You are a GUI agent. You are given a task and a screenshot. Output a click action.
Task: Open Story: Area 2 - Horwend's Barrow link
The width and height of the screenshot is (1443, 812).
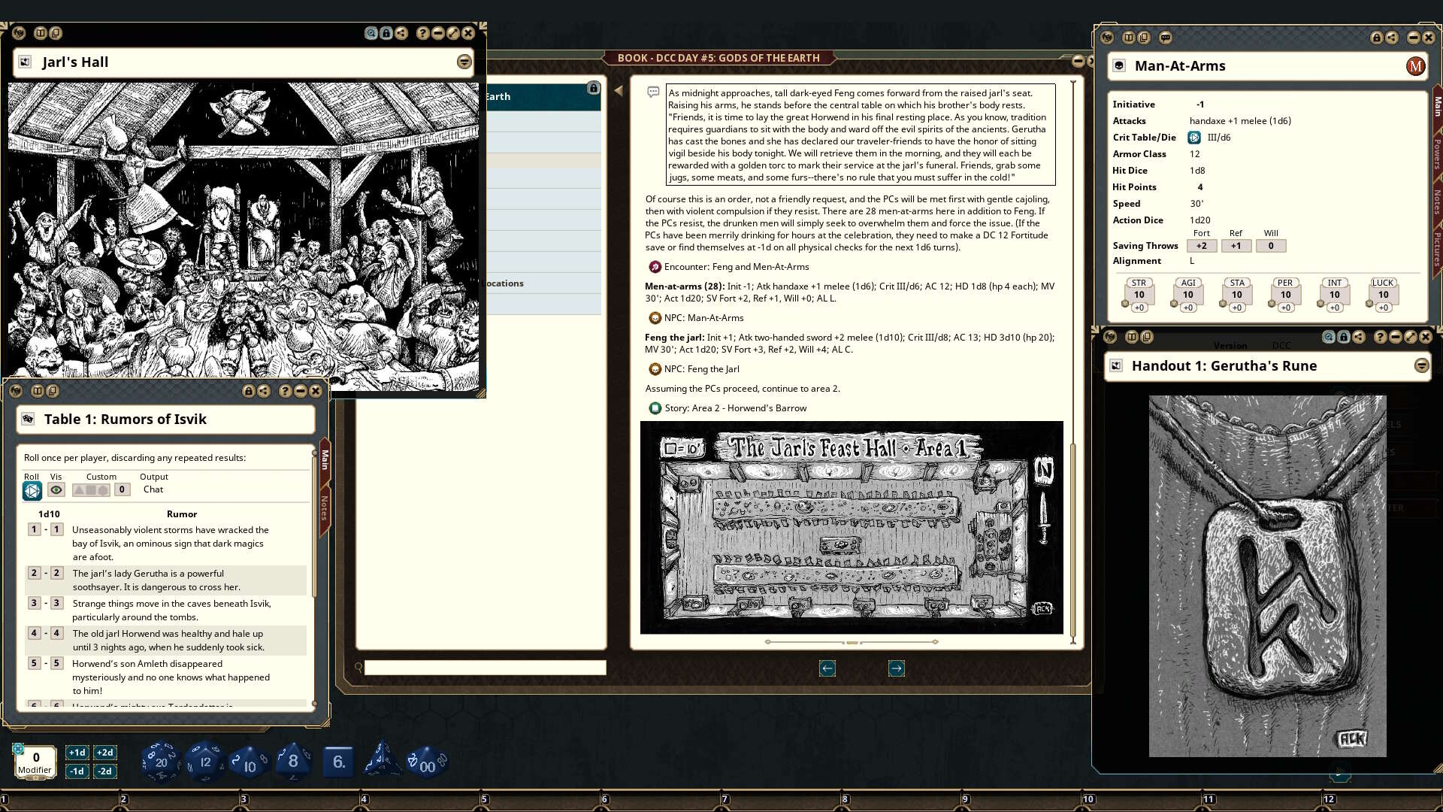pos(655,408)
